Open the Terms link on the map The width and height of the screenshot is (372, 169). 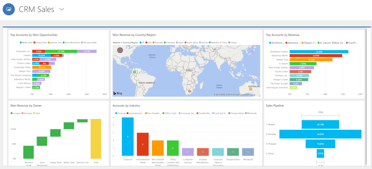(252, 95)
